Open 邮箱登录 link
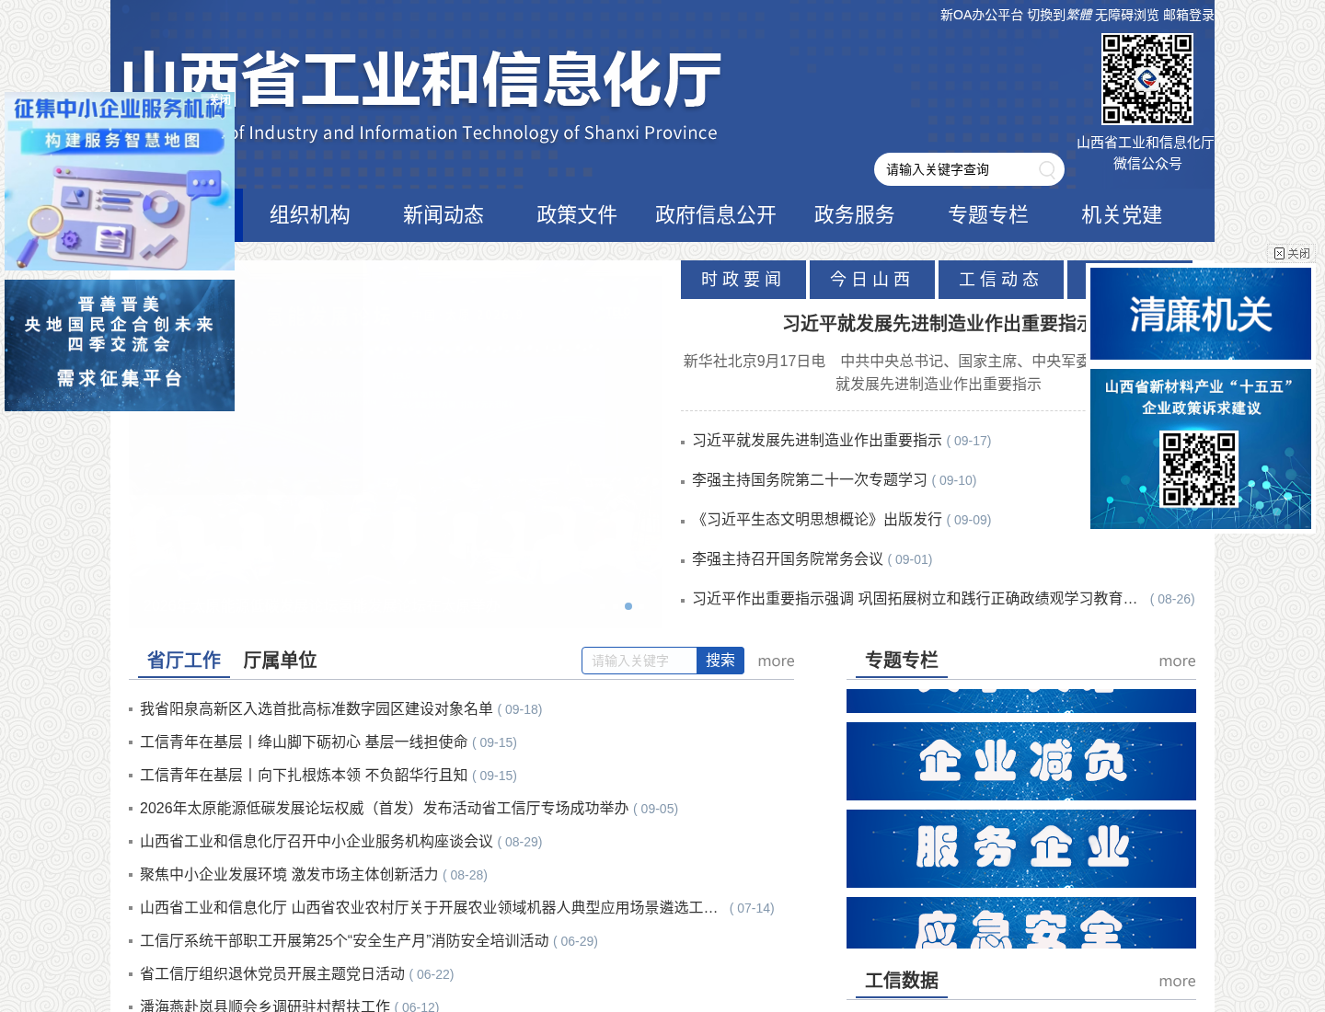 click(1189, 16)
